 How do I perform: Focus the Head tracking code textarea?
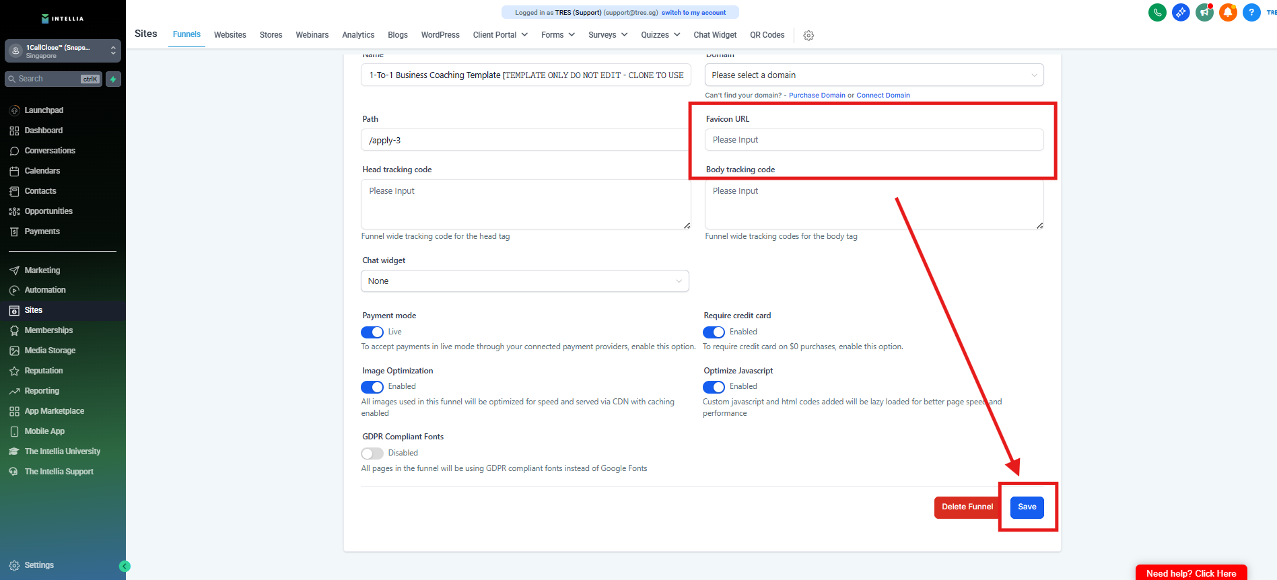[x=526, y=204]
